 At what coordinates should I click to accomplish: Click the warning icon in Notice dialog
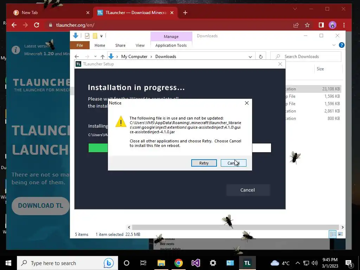pos(121,121)
